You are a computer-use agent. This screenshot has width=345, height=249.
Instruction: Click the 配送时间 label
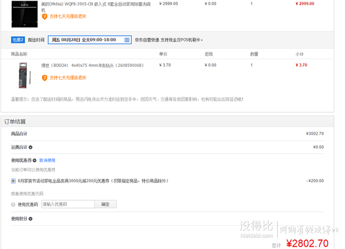pos(36,40)
